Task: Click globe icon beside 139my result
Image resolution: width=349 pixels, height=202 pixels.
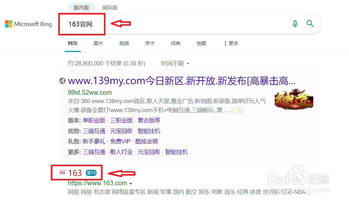Action: click(x=62, y=81)
